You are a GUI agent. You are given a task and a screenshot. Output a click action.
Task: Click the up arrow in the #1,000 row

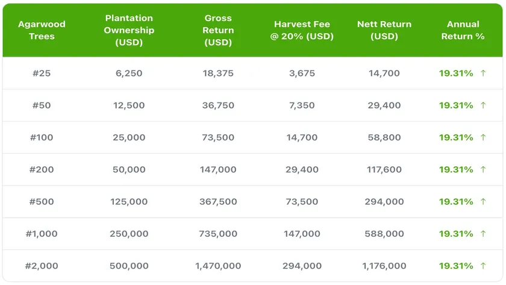click(x=483, y=234)
